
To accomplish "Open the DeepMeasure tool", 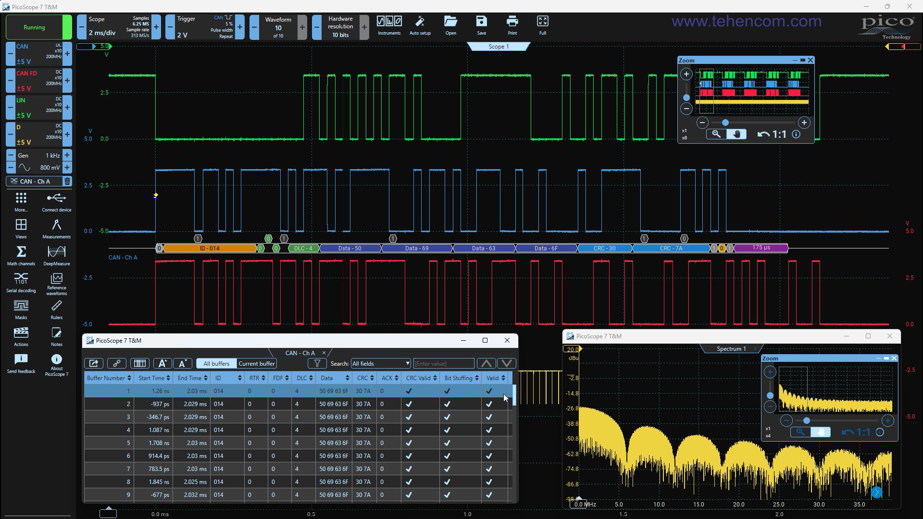I will [x=56, y=256].
